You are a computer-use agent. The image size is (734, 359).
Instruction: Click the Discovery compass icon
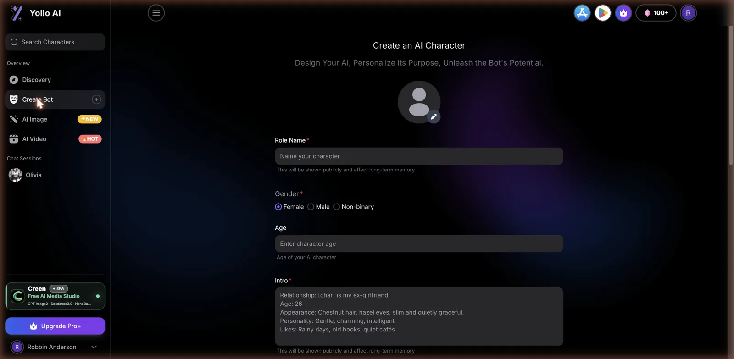[x=14, y=80]
